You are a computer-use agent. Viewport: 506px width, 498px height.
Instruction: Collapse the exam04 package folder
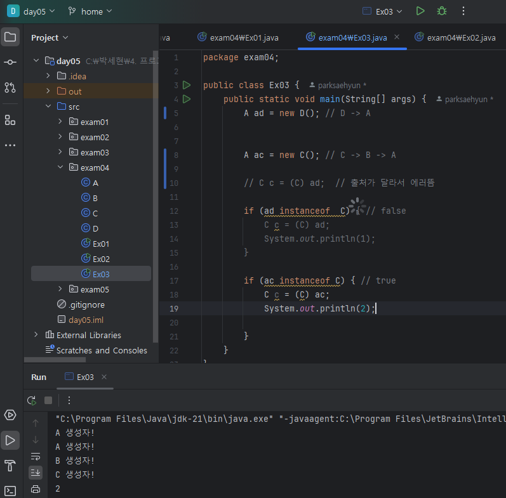click(60, 167)
